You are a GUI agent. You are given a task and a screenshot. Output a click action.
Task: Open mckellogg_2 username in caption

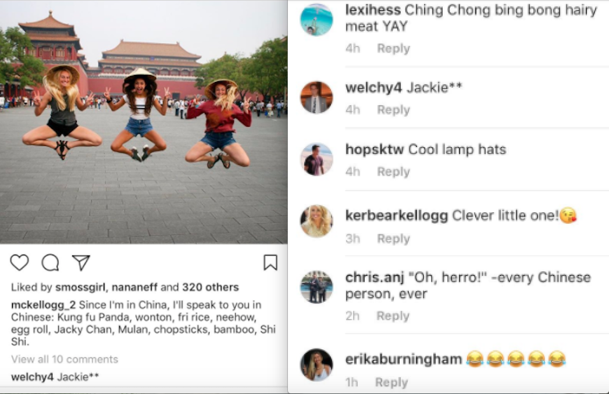click(x=43, y=305)
